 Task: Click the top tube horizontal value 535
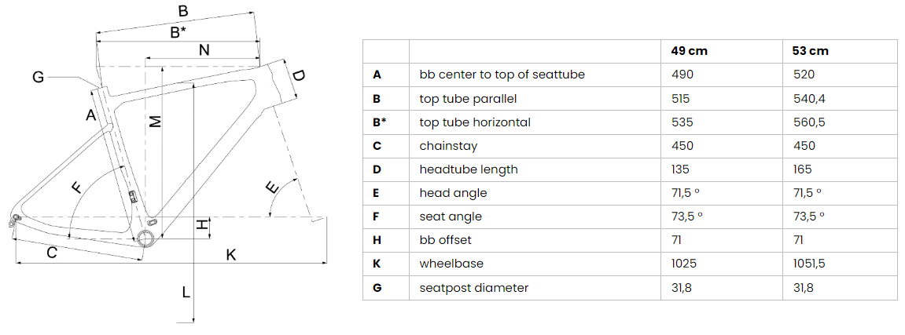(x=682, y=122)
